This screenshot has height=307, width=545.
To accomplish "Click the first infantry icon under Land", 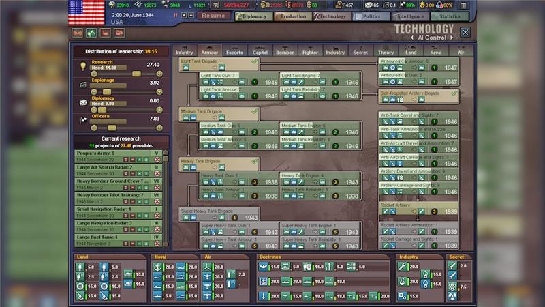I will point(80,267).
